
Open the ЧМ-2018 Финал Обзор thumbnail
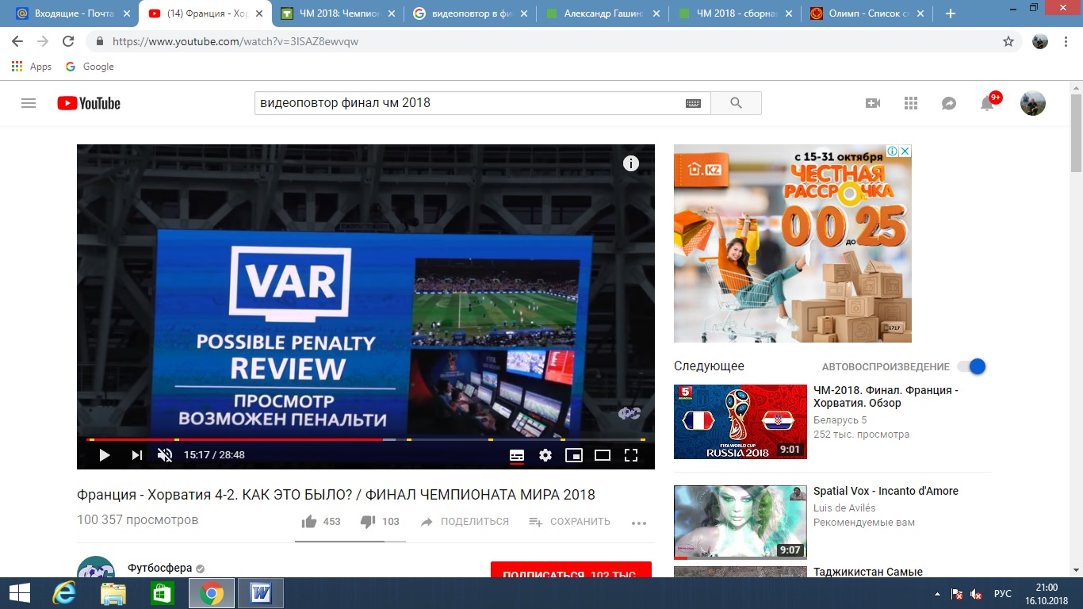740,422
